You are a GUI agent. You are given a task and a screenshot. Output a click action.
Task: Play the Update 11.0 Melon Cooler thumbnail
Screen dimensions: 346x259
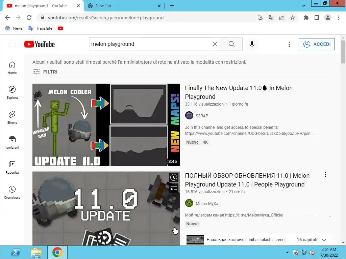pyautogui.click(x=106, y=125)
